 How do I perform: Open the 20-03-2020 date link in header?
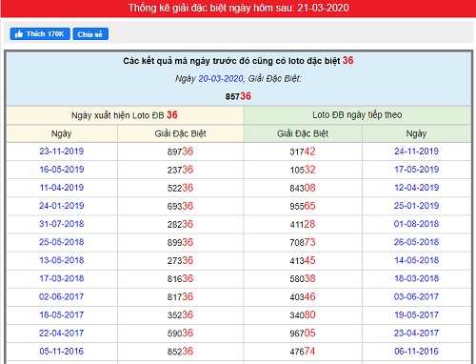coord(221,78)
